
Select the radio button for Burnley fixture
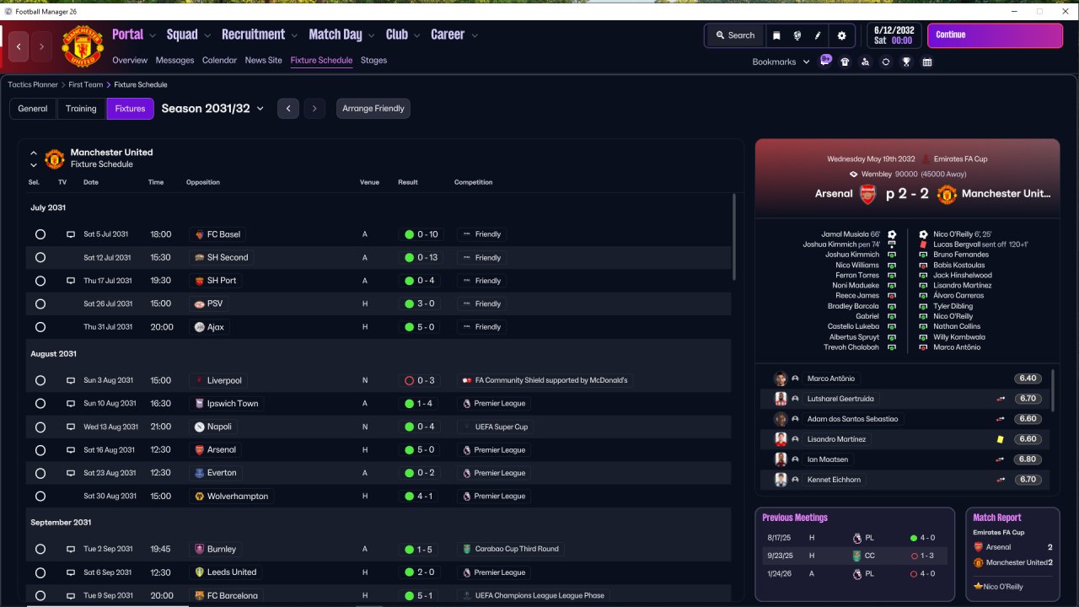pyautogui.click(x=40, y=549)
